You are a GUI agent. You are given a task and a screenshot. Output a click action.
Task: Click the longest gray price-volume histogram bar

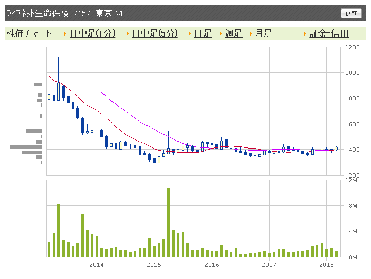[26, 147]
